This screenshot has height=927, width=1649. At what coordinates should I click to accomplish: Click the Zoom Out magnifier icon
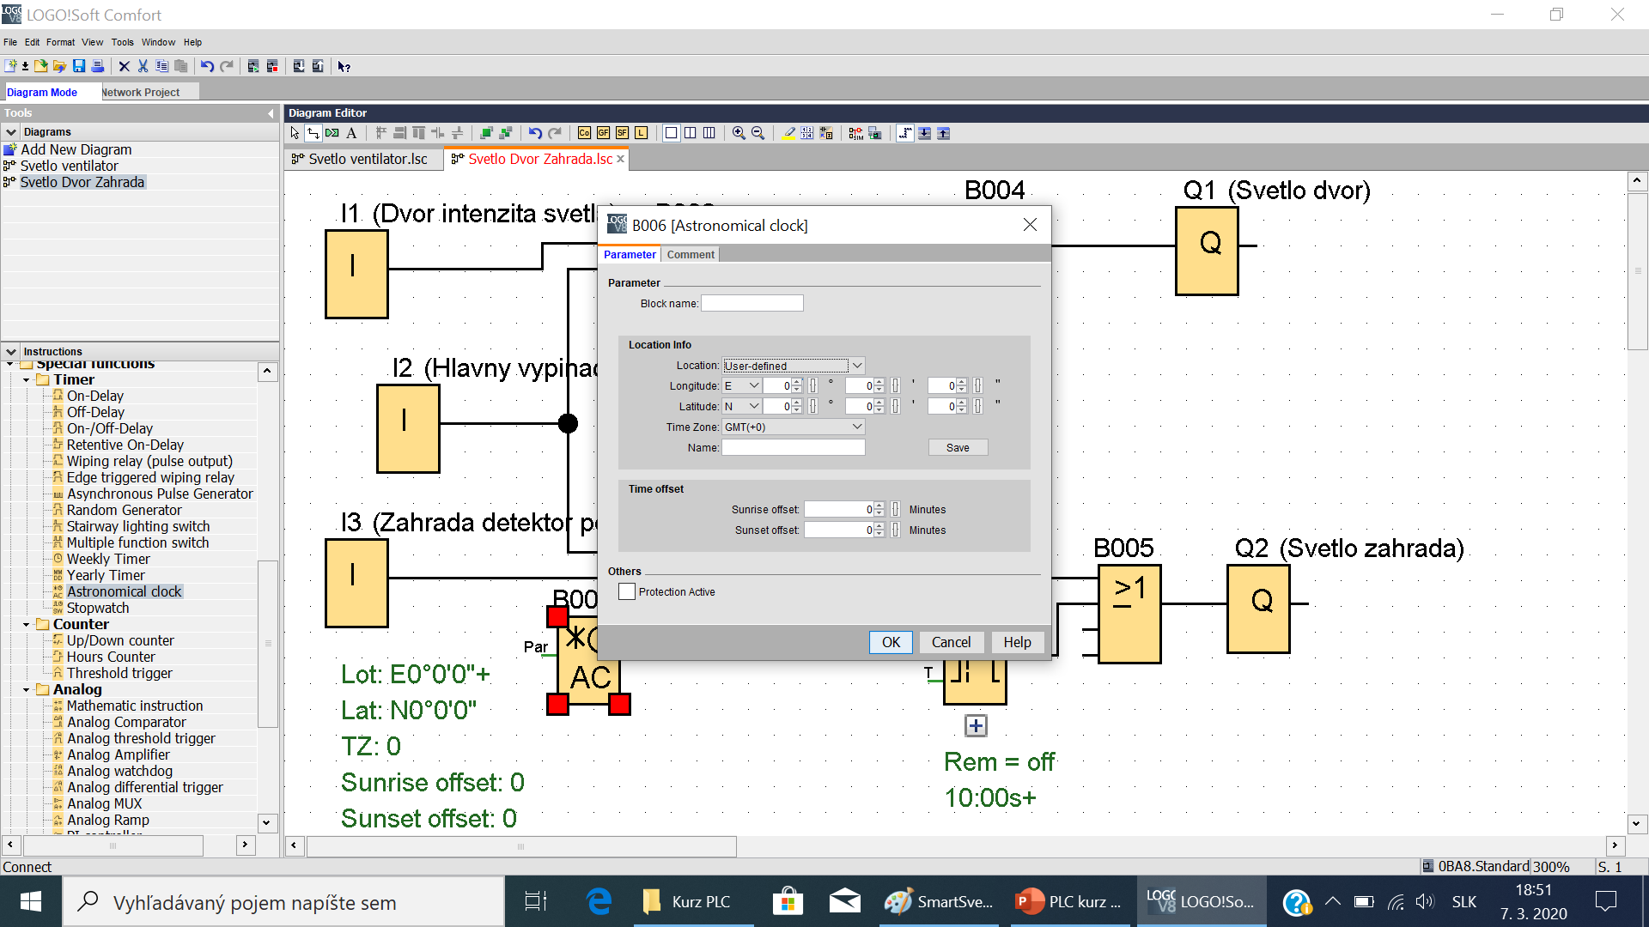(758, 133)
